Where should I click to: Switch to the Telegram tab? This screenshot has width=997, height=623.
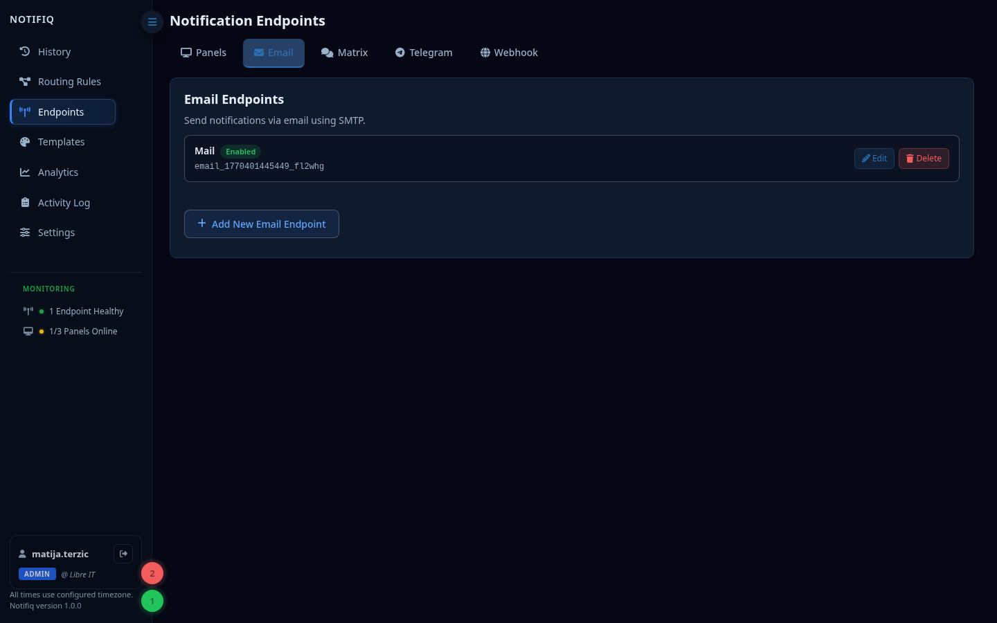tap(424, 53)
